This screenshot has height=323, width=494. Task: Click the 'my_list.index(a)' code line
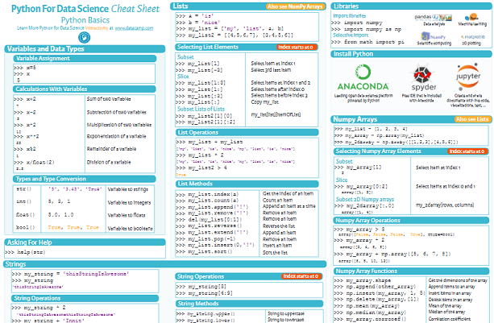207,194
